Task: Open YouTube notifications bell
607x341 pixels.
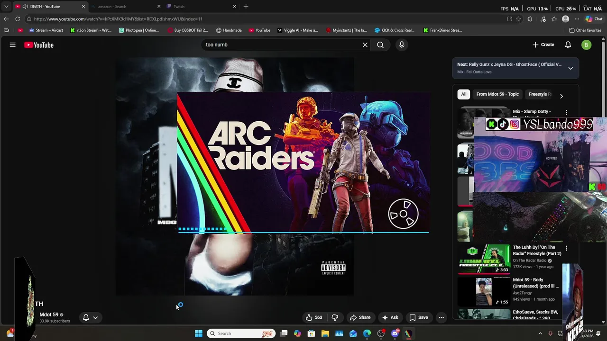Action: click(568, 45)
